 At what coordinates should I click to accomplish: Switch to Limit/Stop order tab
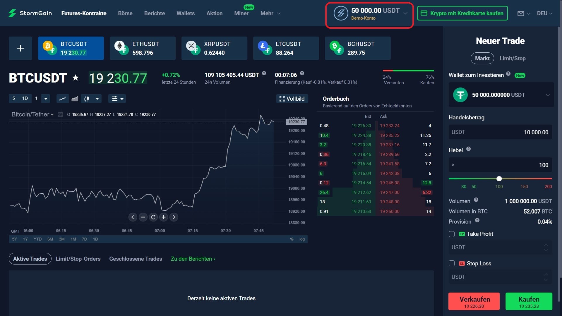tap(512, 58)
